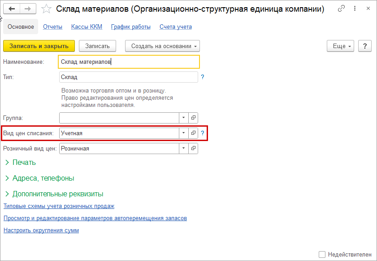Expand the Создать на основании menu
The image size is (377, 261).
pos(162,46)
